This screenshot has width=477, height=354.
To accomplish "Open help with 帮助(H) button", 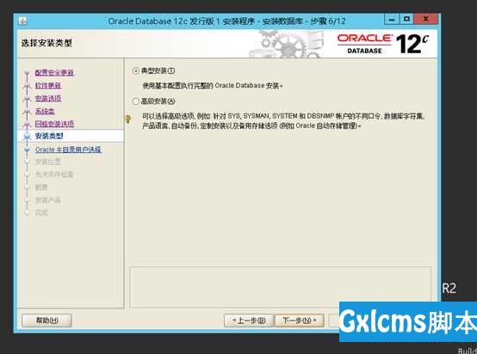I will tap(46, 320).
